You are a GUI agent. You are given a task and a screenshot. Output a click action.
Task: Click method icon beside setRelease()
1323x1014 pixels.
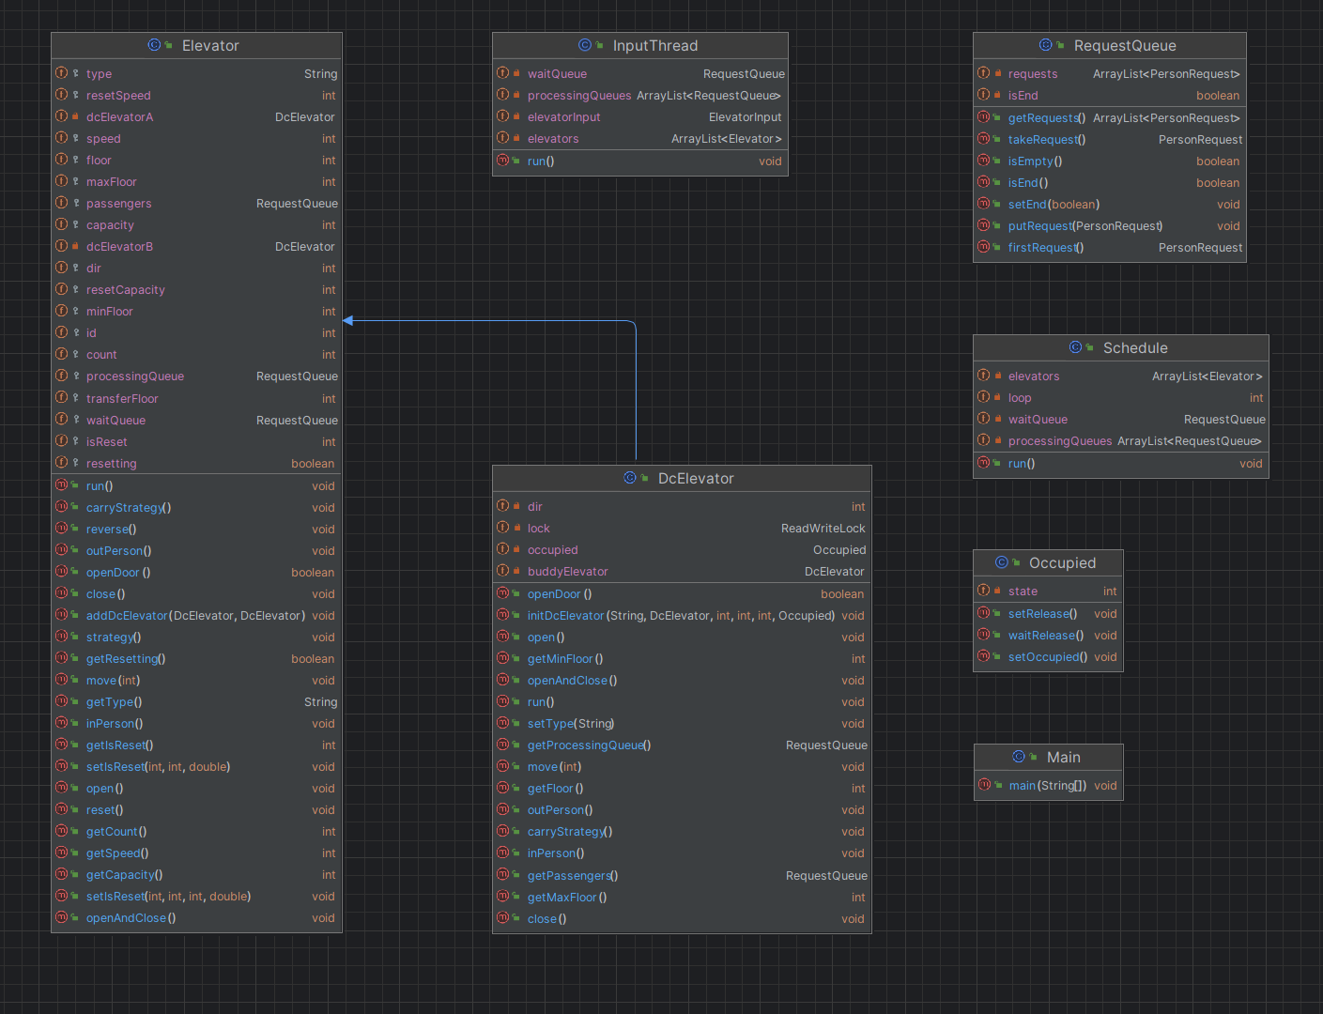[x=984, y=613]
